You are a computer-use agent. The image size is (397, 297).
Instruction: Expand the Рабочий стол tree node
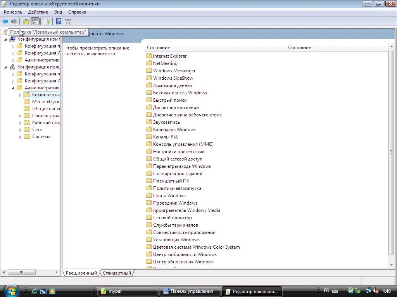click(x=20, y=123)
